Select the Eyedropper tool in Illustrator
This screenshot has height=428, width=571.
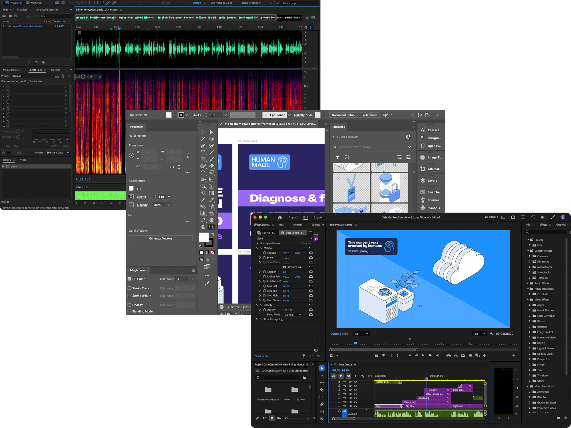tap(212, 200)
